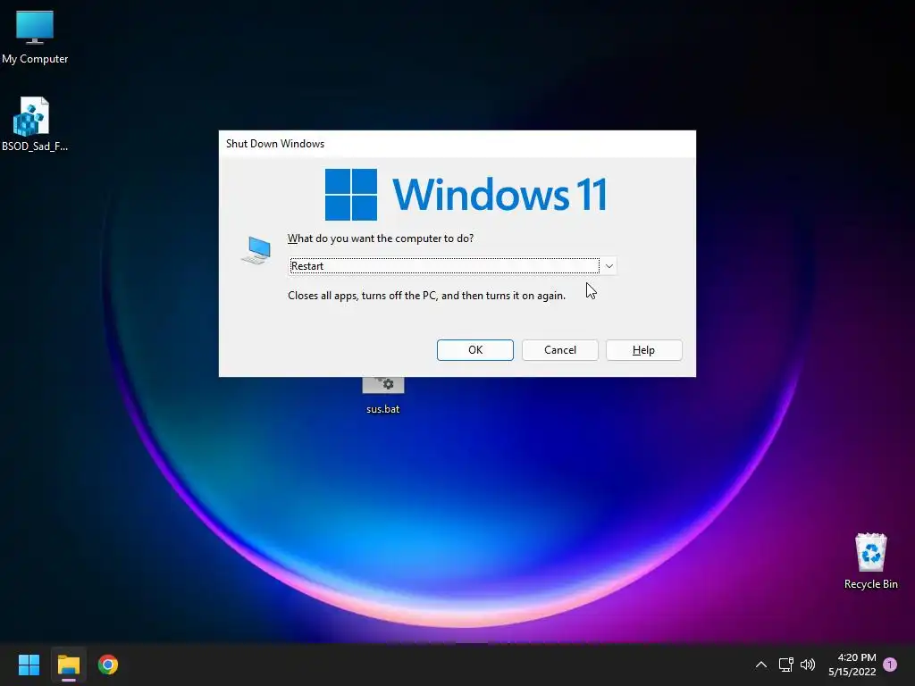915x686 pixels.
Task: Click the Shut Down Windows title bar
Action: 457,144
